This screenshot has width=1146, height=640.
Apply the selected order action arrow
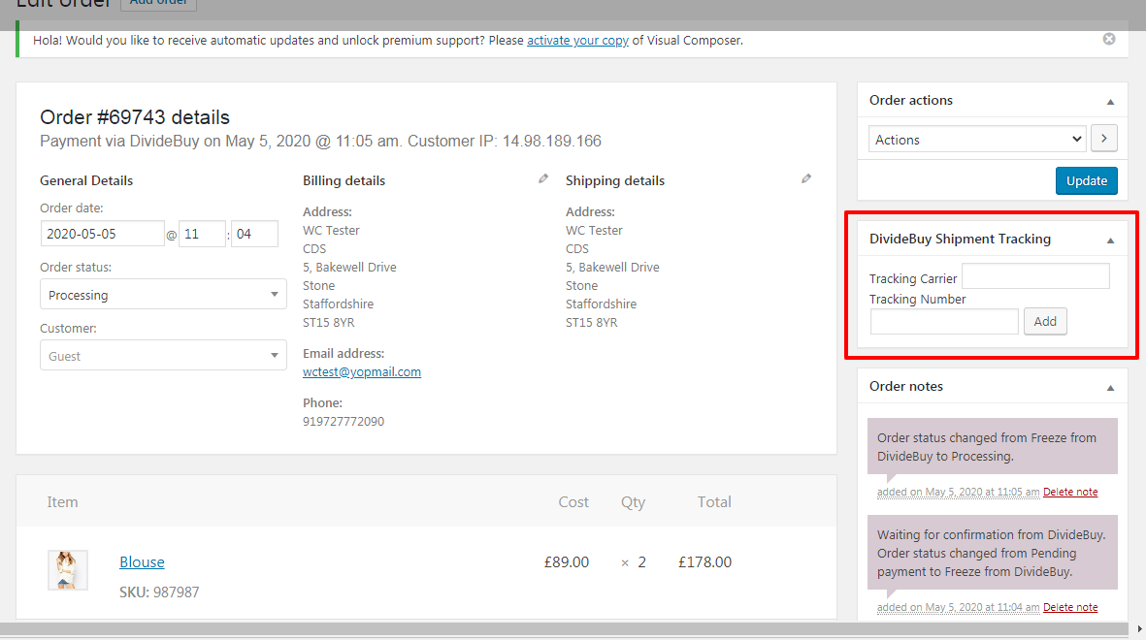(1103, 140)
